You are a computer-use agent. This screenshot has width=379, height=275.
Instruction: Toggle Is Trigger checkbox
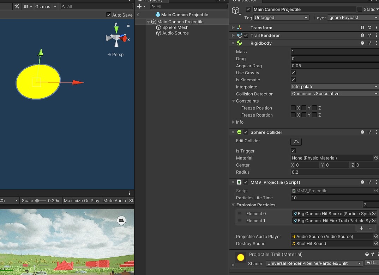pos(293,151)
